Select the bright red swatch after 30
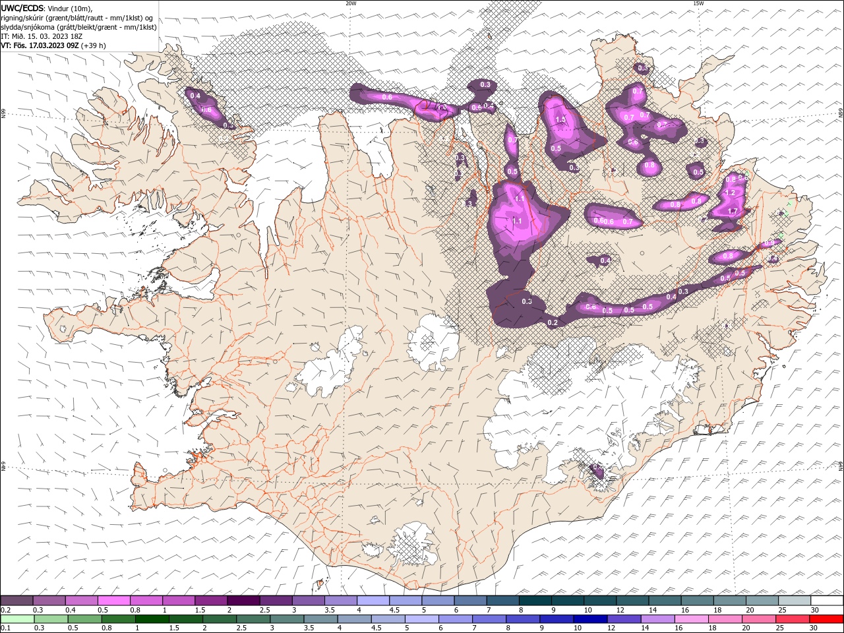This screenshot has height=633, width=844. (x=827, y=618)
